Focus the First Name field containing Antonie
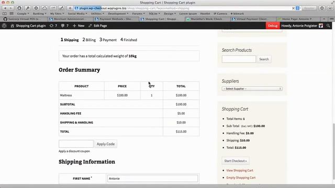 coord(152,179)
